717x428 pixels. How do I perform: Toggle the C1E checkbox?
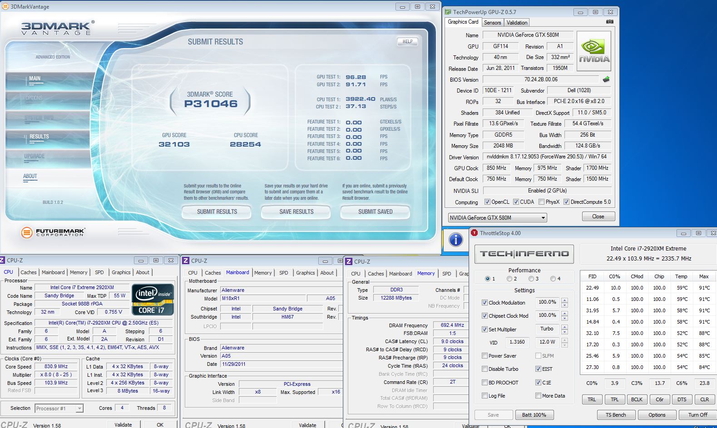pos(538,383)
